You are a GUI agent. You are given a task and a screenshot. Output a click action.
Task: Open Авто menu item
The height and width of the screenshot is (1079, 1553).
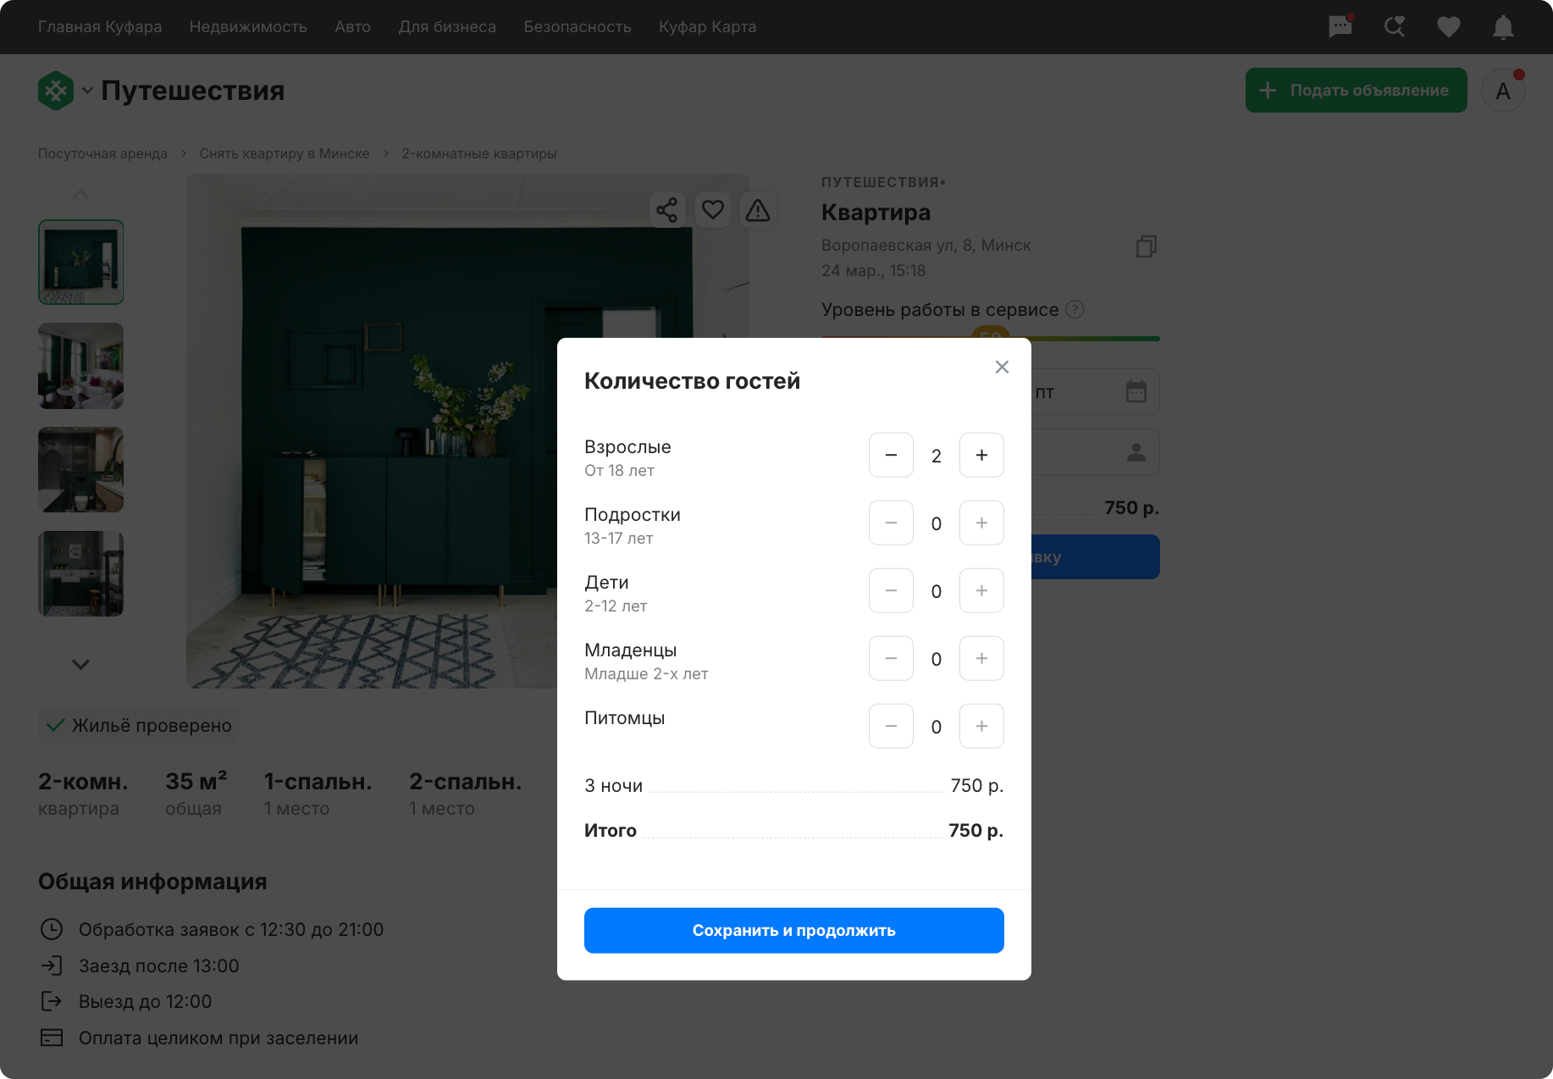tap(352, 27)
